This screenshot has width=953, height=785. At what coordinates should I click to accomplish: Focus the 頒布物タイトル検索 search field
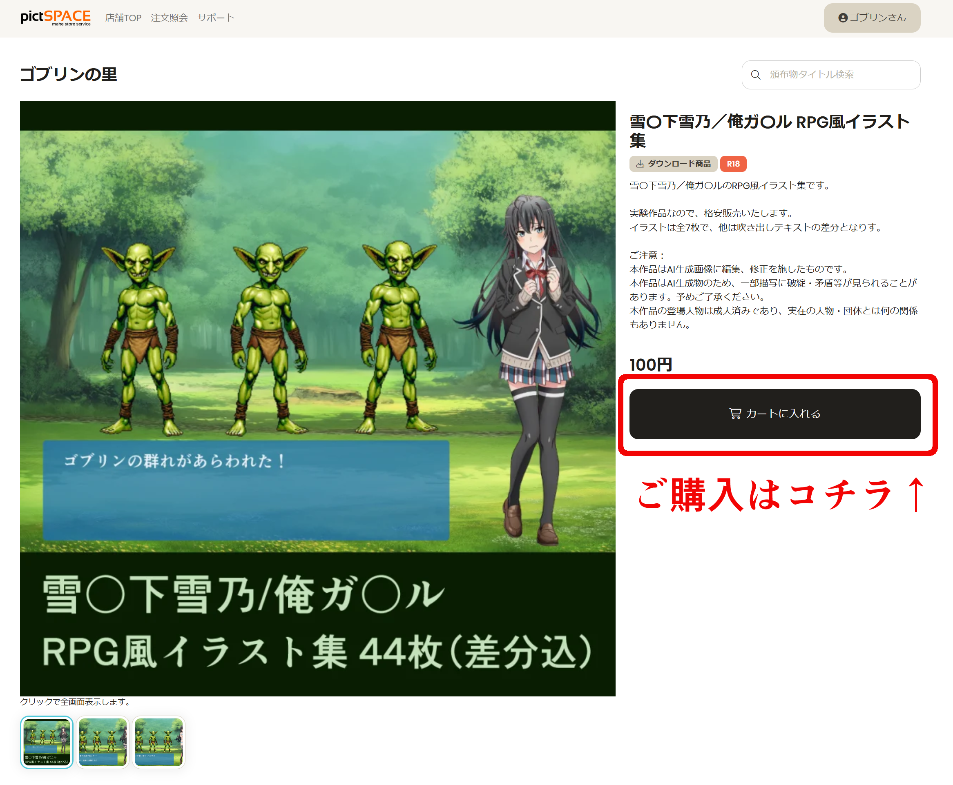[831, 75]
